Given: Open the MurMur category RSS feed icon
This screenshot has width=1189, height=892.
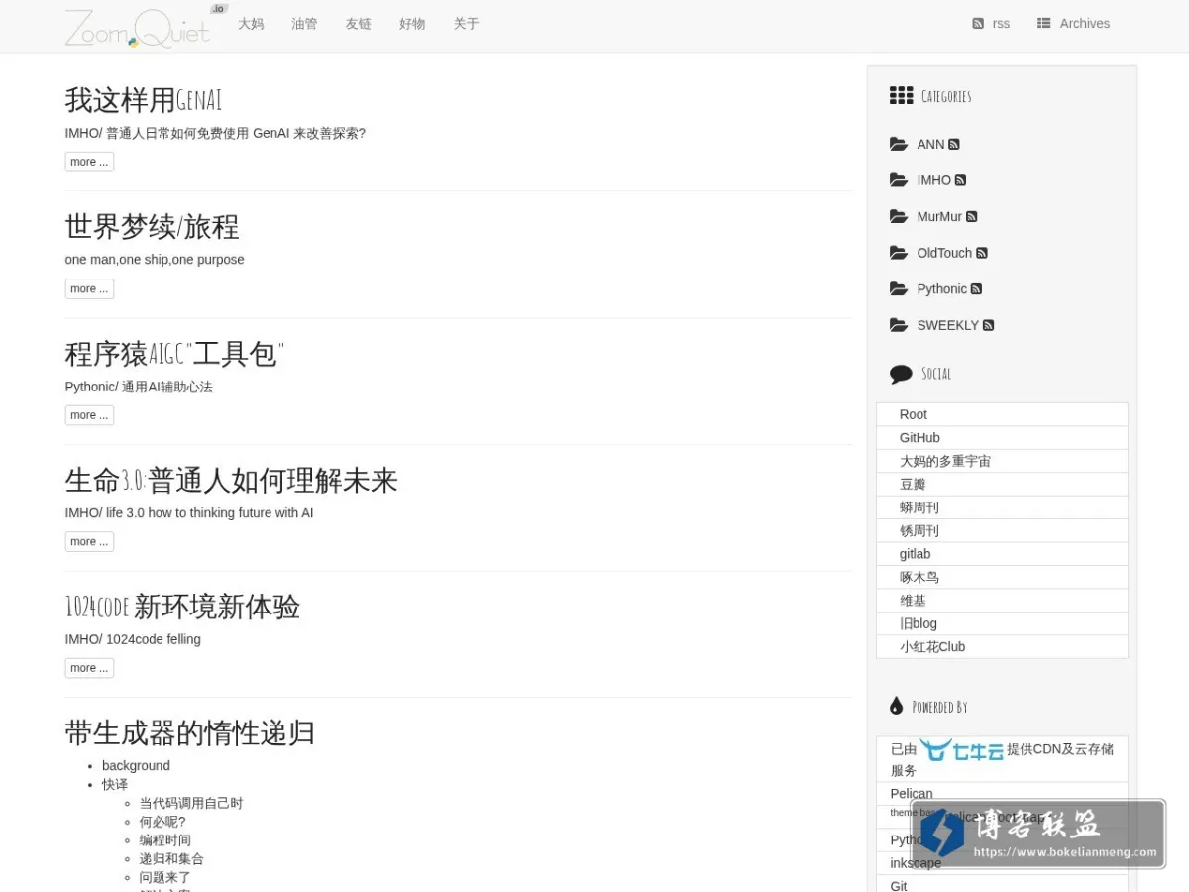Looking at the screenshot, I should pos(971,217).
